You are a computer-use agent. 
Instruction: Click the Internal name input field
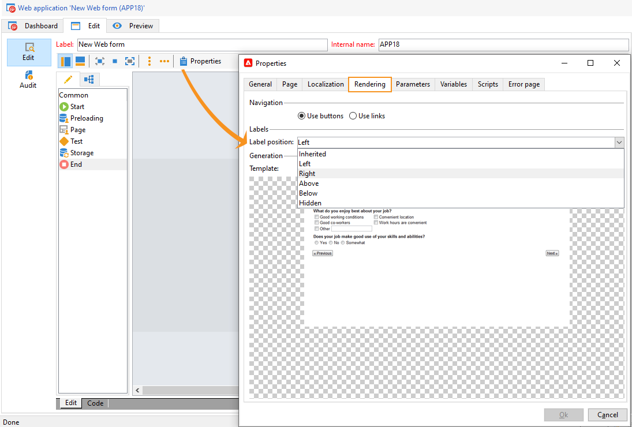[503, 44]
